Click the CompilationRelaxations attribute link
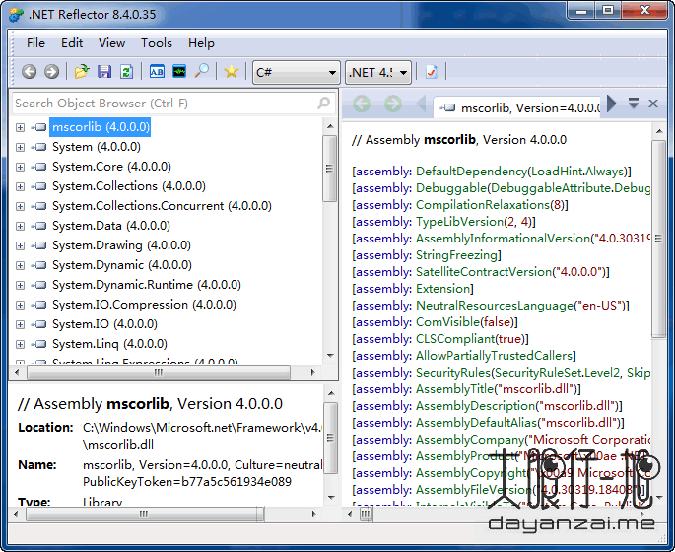The image size is (675, 552). click(483, 205)
